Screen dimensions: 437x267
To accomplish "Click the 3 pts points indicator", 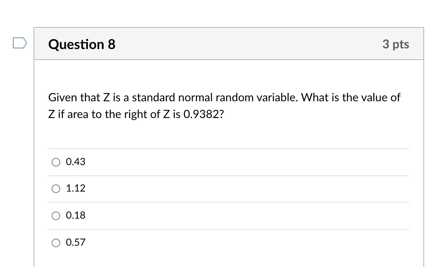I will coord(396,44).
